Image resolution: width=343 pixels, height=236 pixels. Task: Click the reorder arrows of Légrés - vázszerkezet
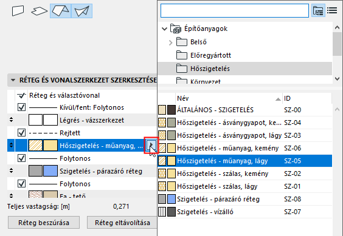11,120
